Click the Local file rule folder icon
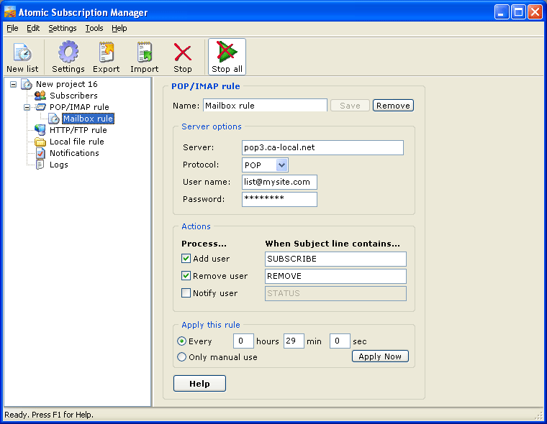This screenshot has height=424, width=547. (x=40, y=142)
